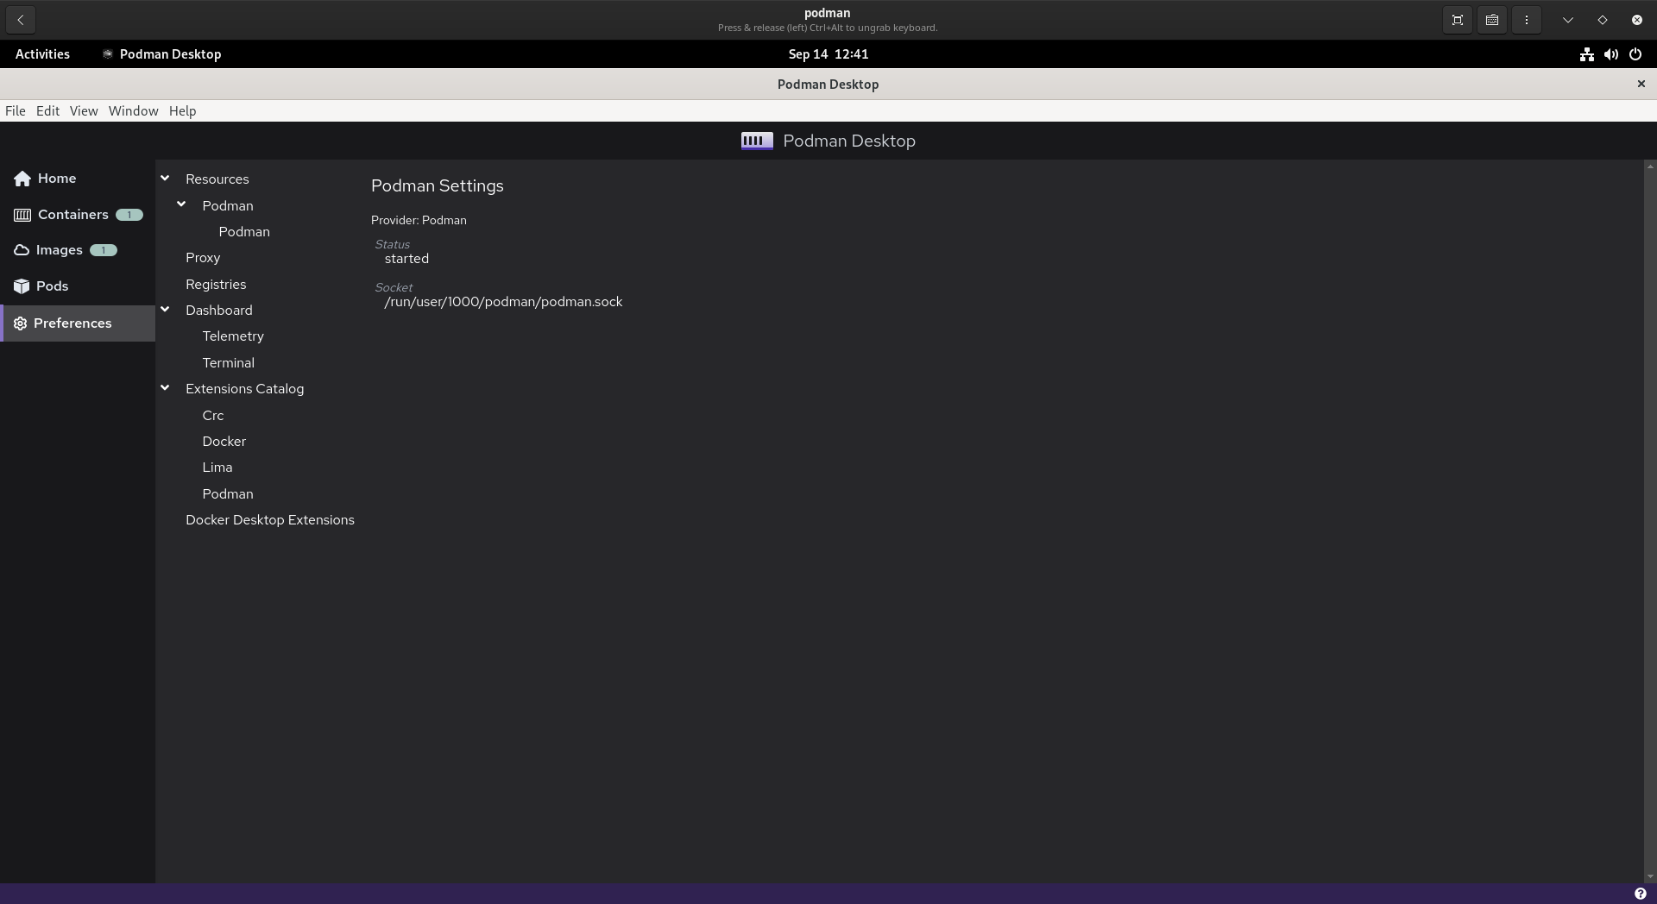Open the virtual keyboard menu in the title bar
The image size is (1657, 904).
pyautogui.click(x=1490, y=19)
